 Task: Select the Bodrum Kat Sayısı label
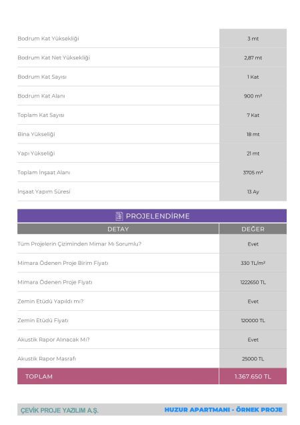tap(42, 77)
